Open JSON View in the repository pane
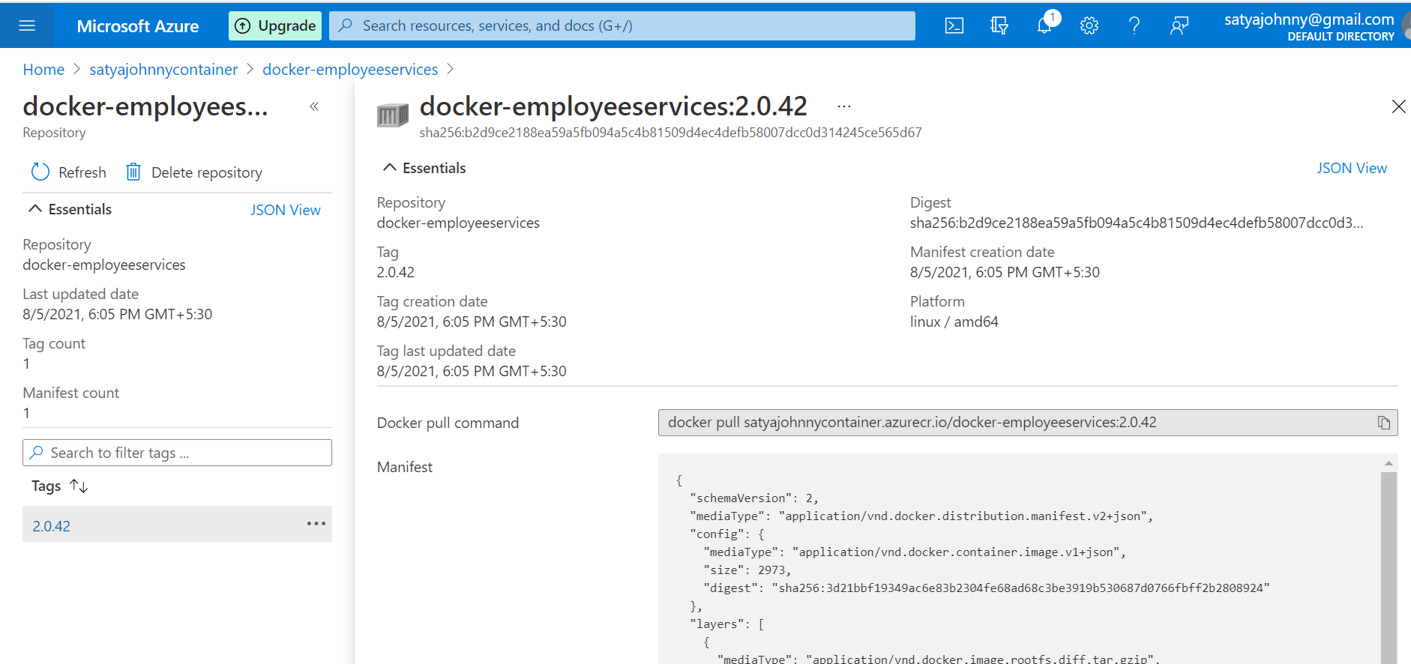The width and height of the screenshot is (1411, 664). point(285,210)
